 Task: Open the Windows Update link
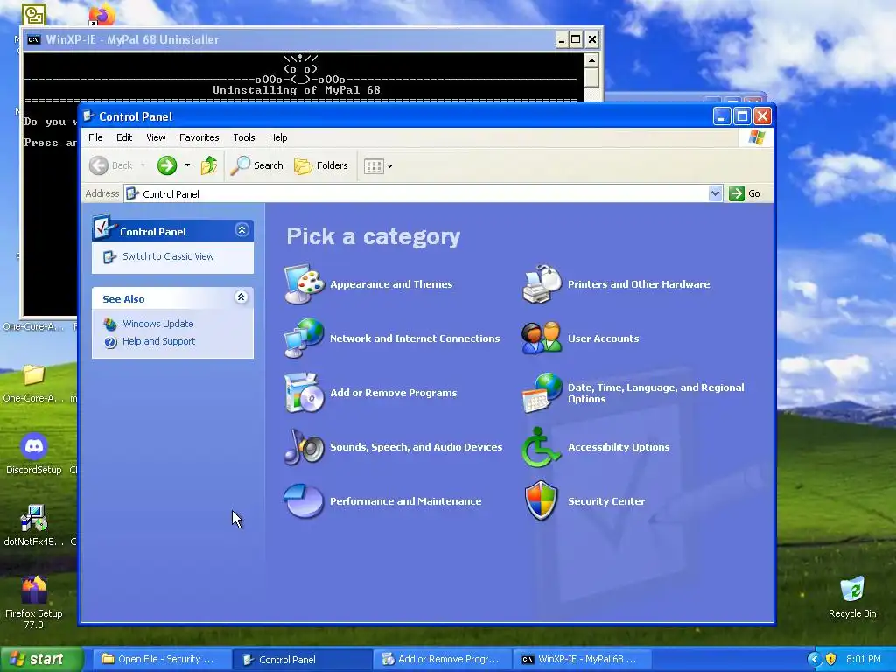(157, 324)
